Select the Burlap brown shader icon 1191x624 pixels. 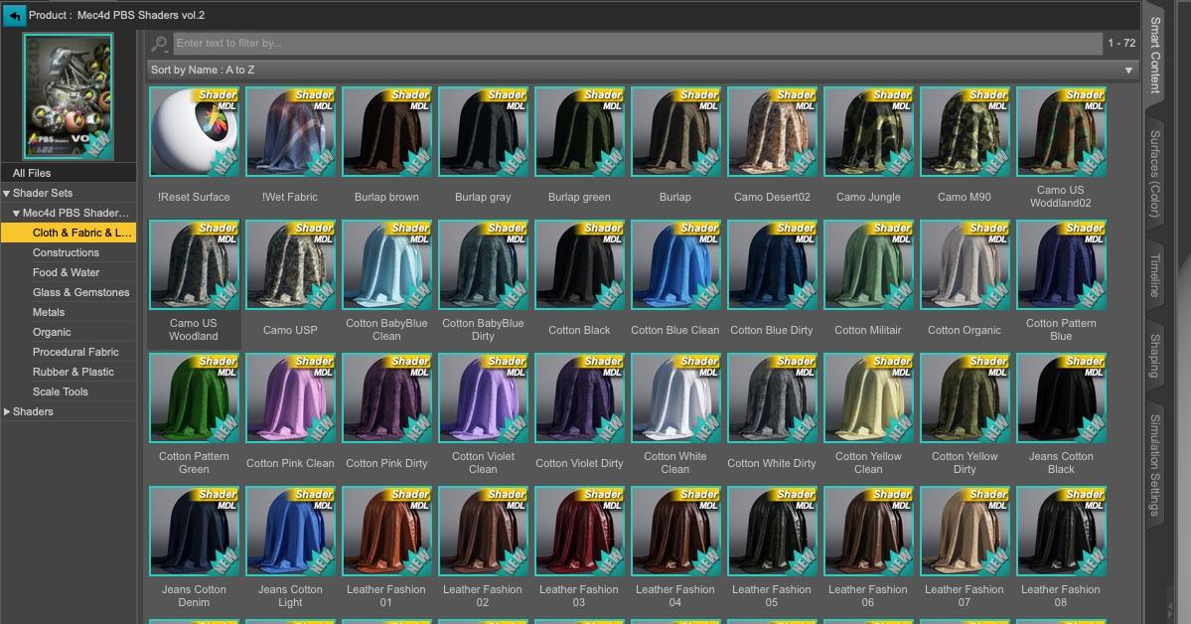(386, 131)
